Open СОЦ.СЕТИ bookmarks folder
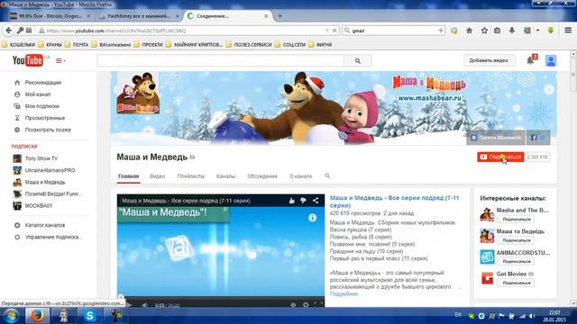The width and height of the screenshot is (577, 324). [x=290, y=44]
